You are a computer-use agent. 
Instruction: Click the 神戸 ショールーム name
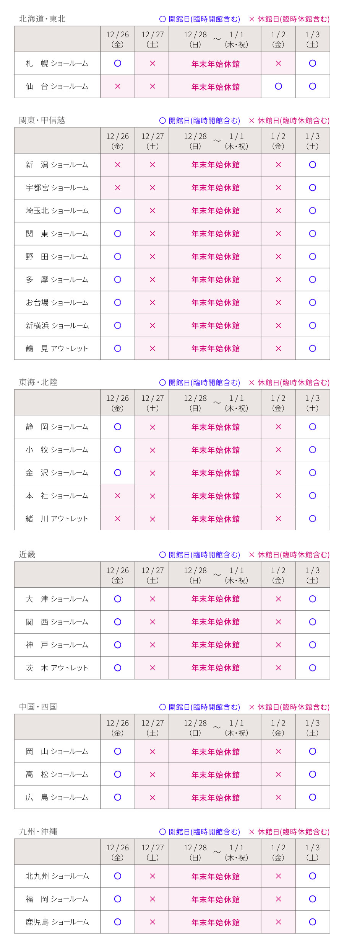(57, 645)
